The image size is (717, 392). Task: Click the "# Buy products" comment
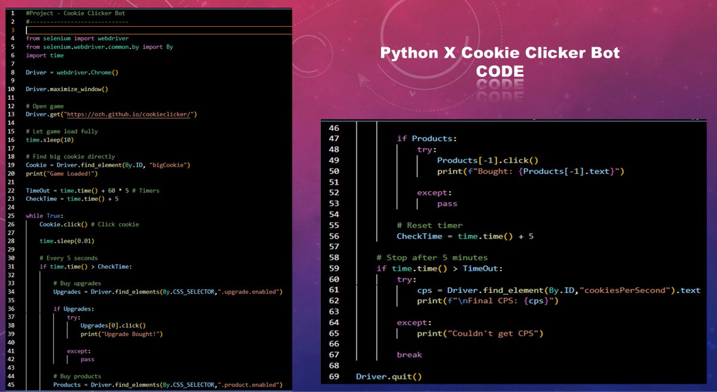point(77,376)
